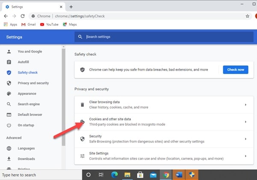
Task: Expand arrow for Site Settings row
Action: point(245,156)
